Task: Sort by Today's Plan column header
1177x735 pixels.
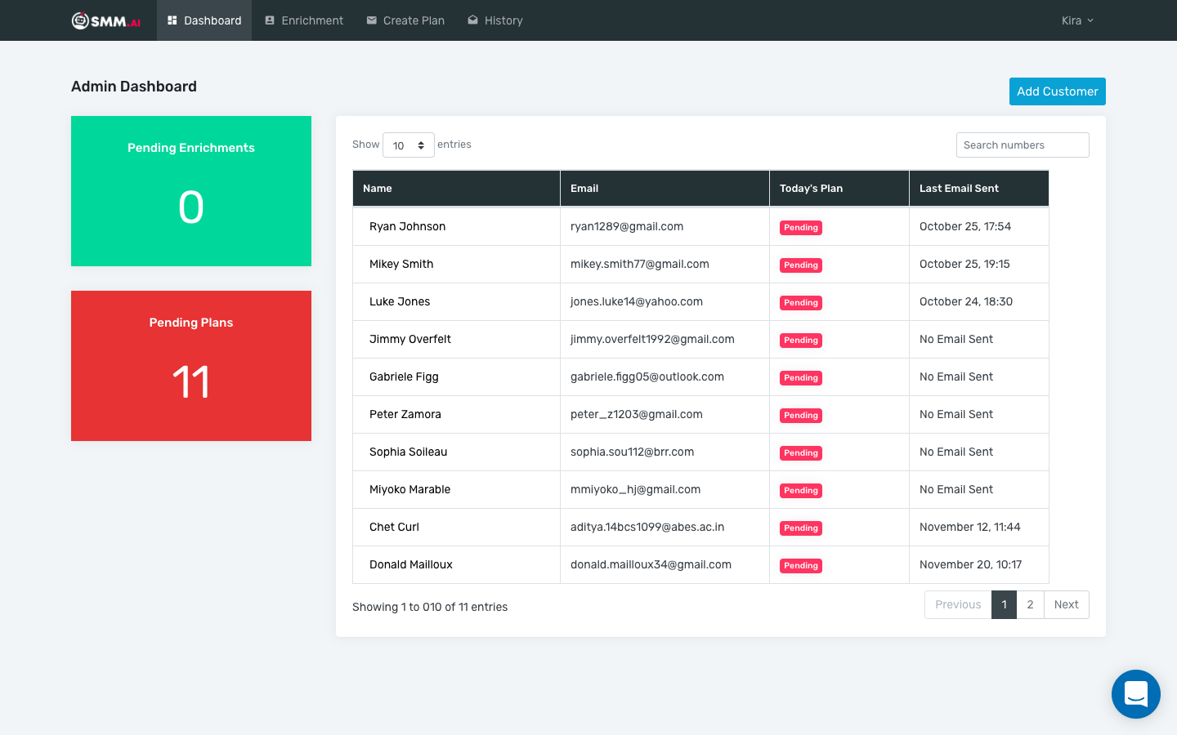Action: 839,189
